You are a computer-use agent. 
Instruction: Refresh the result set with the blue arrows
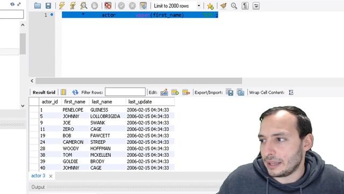pos(75,92)
